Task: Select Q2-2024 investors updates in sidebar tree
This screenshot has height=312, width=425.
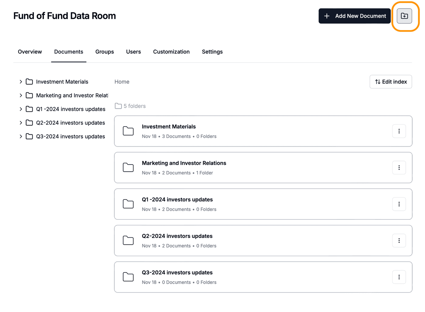Action: 70,123
